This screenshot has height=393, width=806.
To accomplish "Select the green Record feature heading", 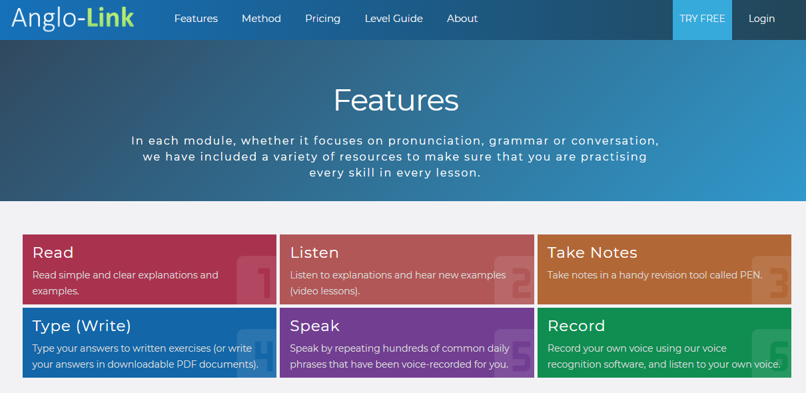I will point(576,326).
